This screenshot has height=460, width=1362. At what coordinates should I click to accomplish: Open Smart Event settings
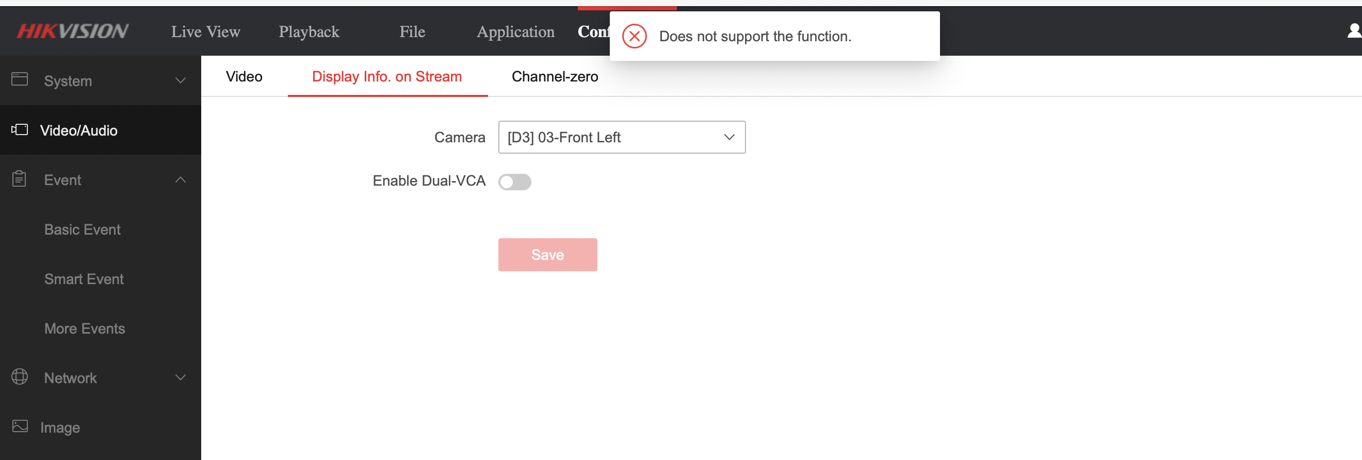coord(84,278)
